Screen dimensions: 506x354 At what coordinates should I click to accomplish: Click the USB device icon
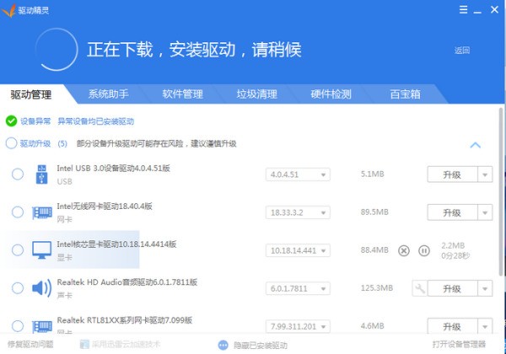(42, 174)
